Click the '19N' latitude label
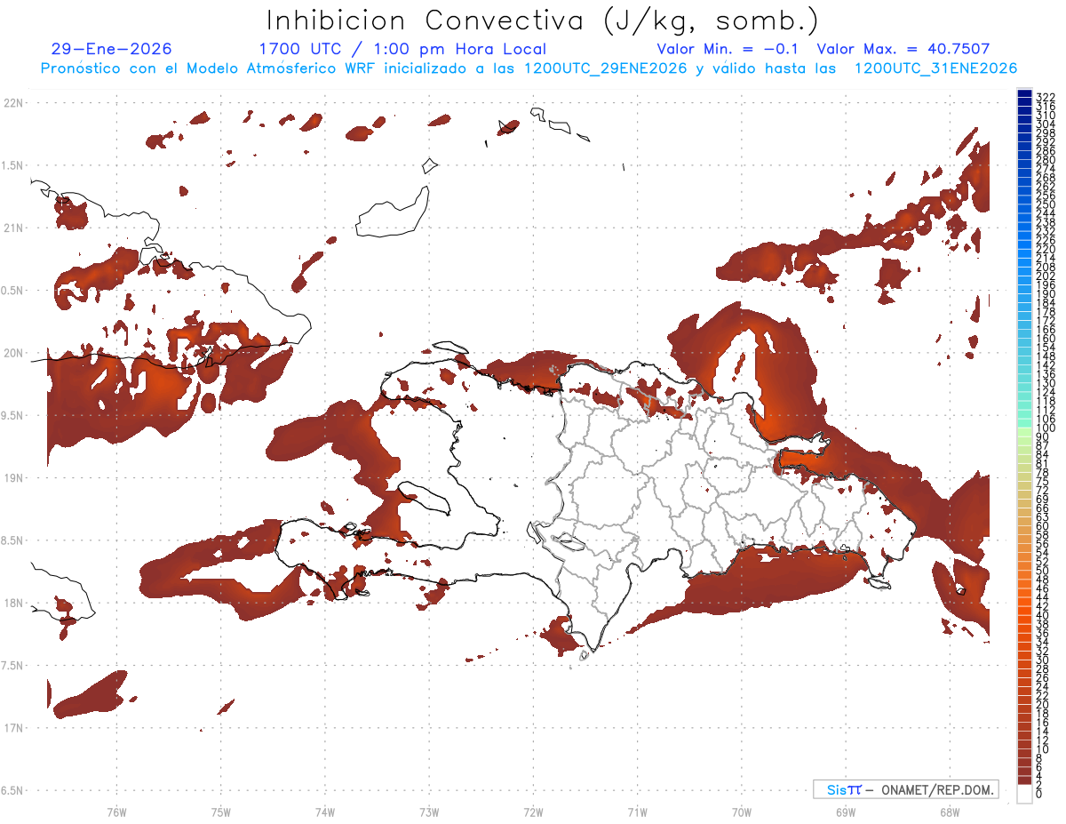 [13, 477]
